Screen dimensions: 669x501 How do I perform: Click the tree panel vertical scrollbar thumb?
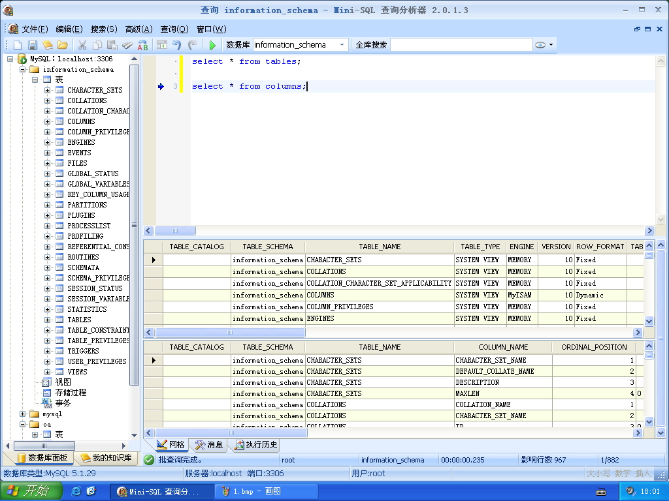[x=134, y=224]
